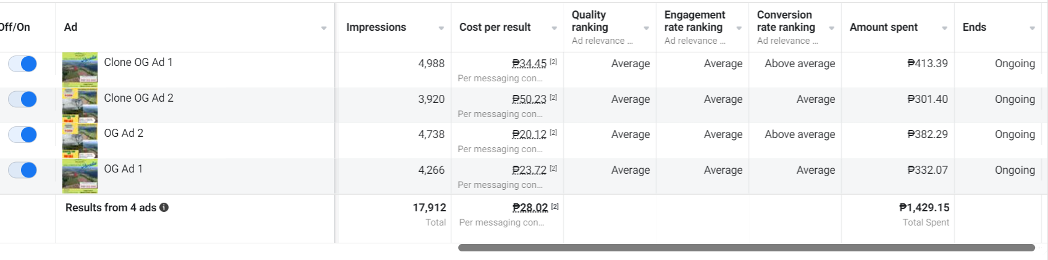Click footnote [2] next to ₱34.45 cost
Viewport: 1048px width, 260px height.
[553, 62]
